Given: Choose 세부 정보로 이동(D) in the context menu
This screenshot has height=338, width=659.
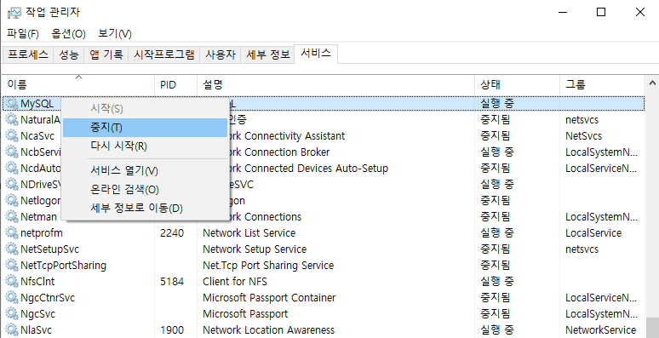Looking at the screenshot, I should (x=145, y=208).
